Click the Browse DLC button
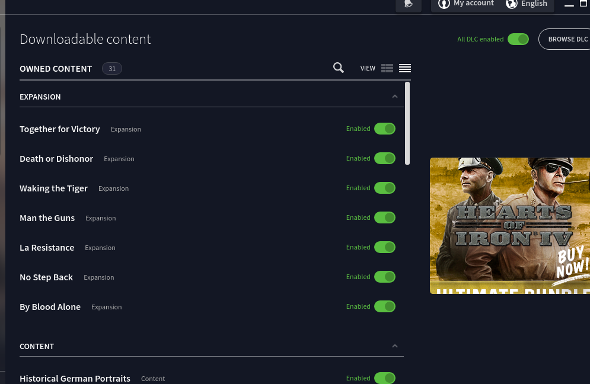Screen dimensions: 590x384 pyautogui.click(x=566, y=39)
